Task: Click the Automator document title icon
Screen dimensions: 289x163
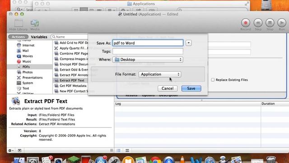Action: (120, 14)
